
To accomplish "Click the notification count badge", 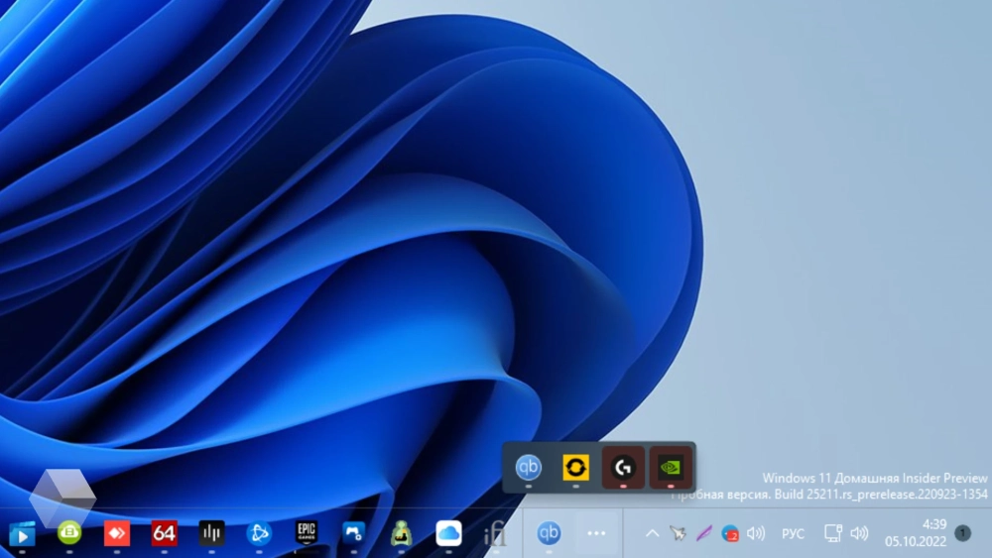I will click(x=962, y=533).
